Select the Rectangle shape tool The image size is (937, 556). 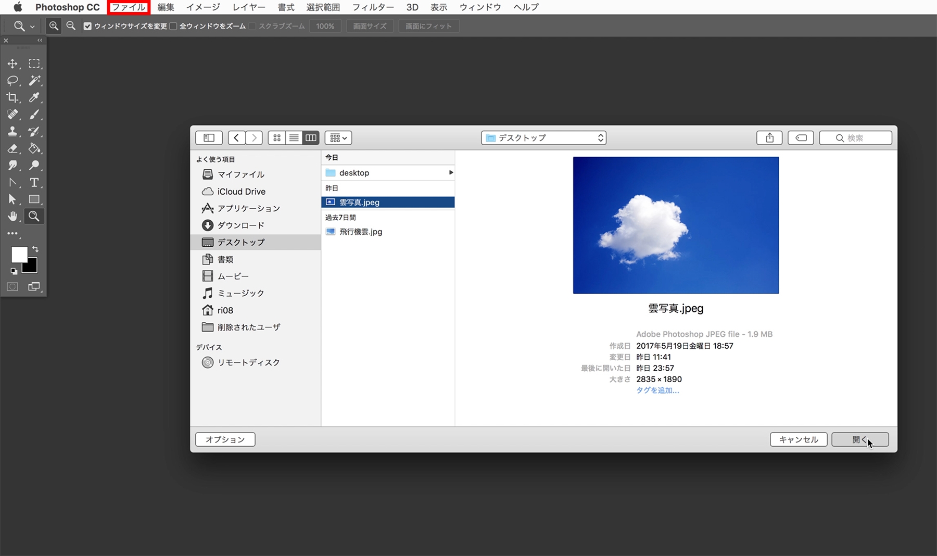[x=34, y=199]
